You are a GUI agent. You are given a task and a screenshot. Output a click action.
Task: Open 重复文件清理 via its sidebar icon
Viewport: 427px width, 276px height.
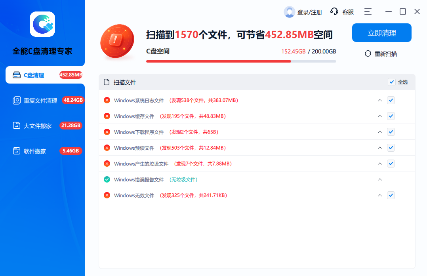[x=17, y=100]
